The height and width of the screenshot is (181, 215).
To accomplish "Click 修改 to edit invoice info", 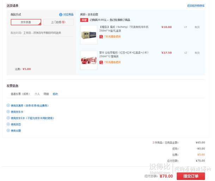I will tap(55, 94).
